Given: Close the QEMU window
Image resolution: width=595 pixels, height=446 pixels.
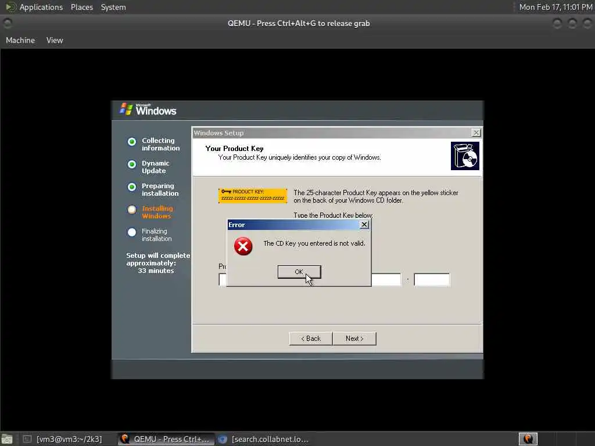Looking at the screenshot, I should (x=587, y=23).
